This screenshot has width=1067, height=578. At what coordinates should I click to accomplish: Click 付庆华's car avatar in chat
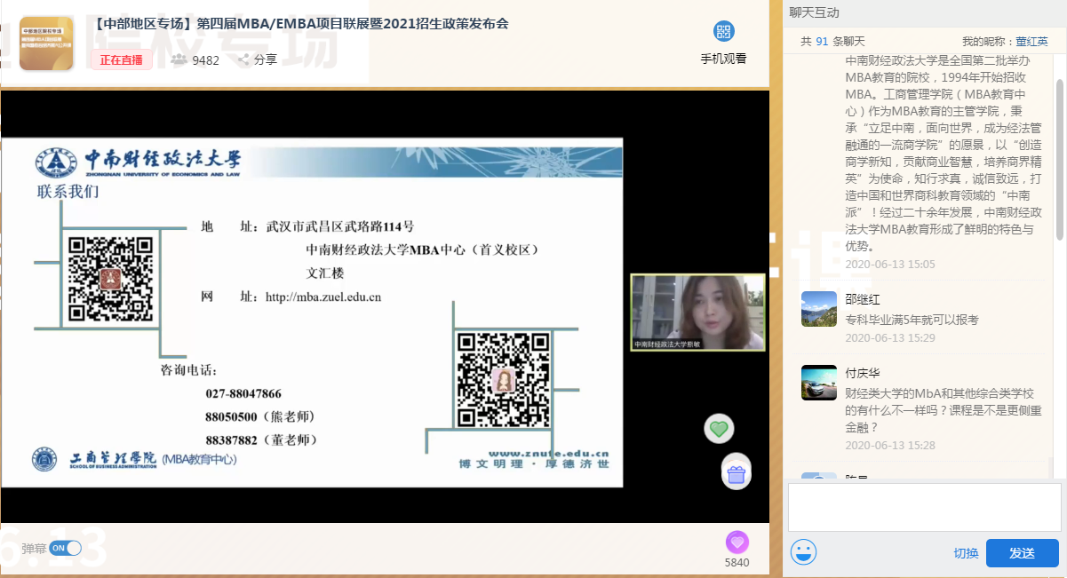pyautogui.click(x=819, y=383)
